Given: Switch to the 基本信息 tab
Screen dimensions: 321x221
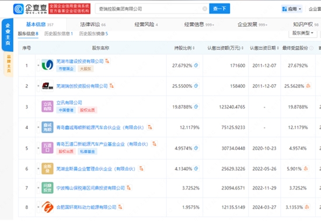Looking at the screenshot, I should [x=40, y=25].
